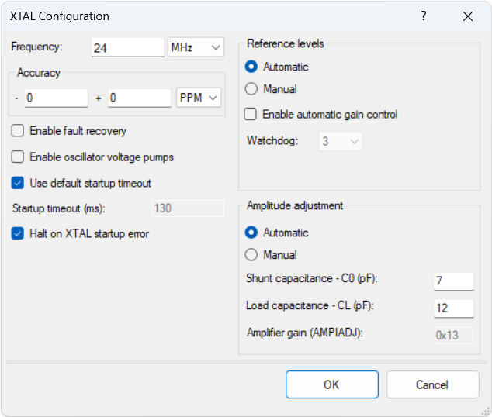Click the Startup timeout (ms) field
The image size is (492, 417).
tap(188, 208)
